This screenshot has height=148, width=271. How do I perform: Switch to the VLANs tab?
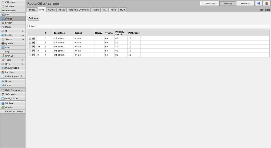click(51, 10)
